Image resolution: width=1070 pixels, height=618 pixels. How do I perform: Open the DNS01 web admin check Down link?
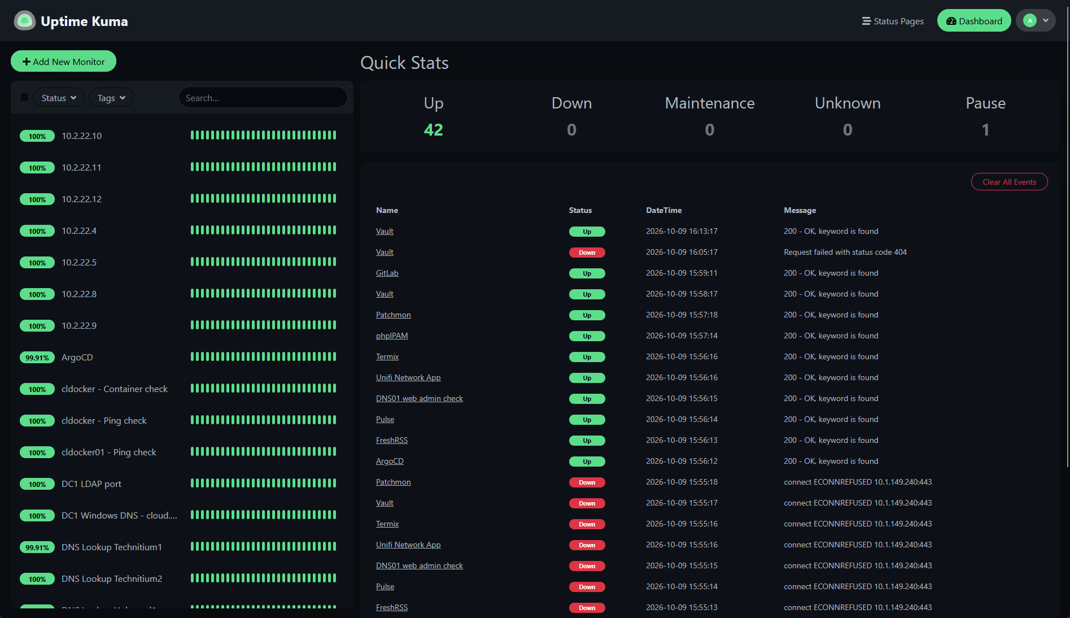[419, 565]
